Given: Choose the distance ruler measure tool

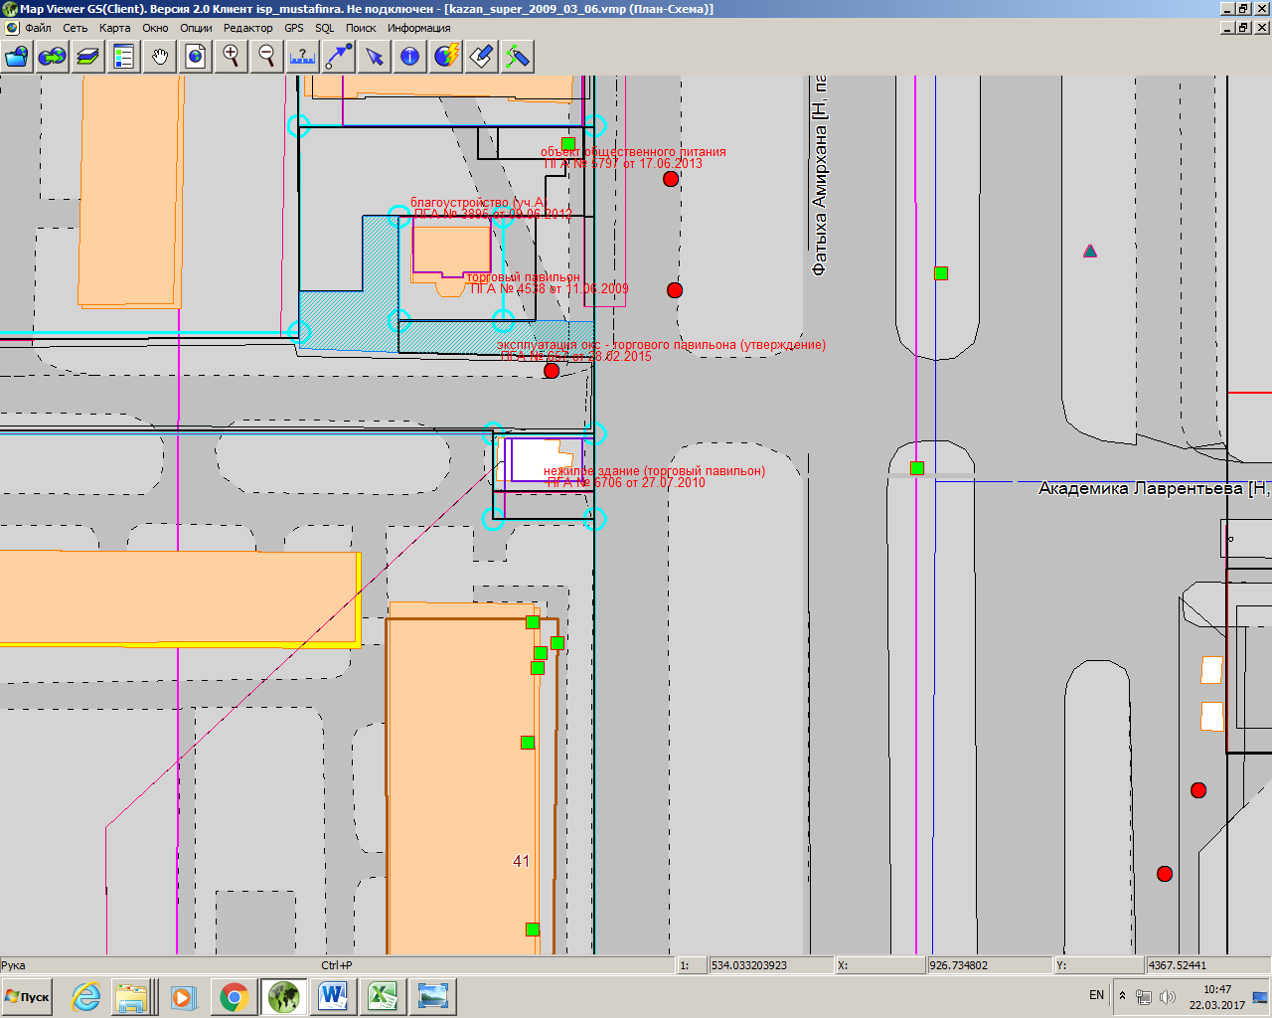Looking at the screenshot, I should tap(303, 57).
